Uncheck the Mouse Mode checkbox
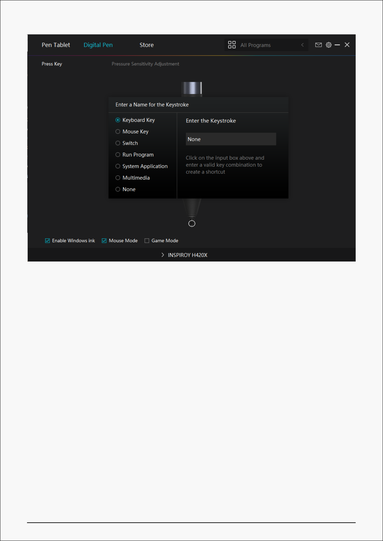The height and width of the screenshot is (541, 383). [x=104, y=241]
